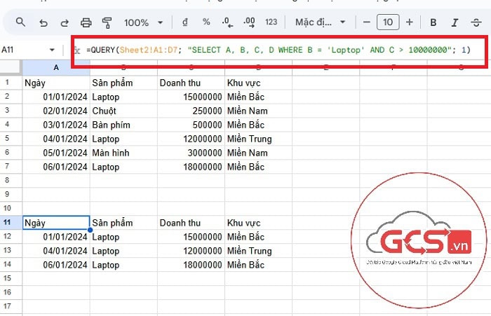Screen dimensions: 491x316
Task: Expand the A11 name box dropdown
Action: pos(52,50)
